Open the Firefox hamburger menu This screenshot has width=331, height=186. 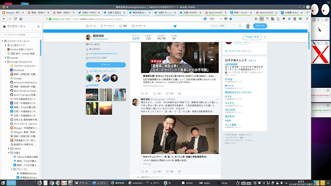(307, 19)
